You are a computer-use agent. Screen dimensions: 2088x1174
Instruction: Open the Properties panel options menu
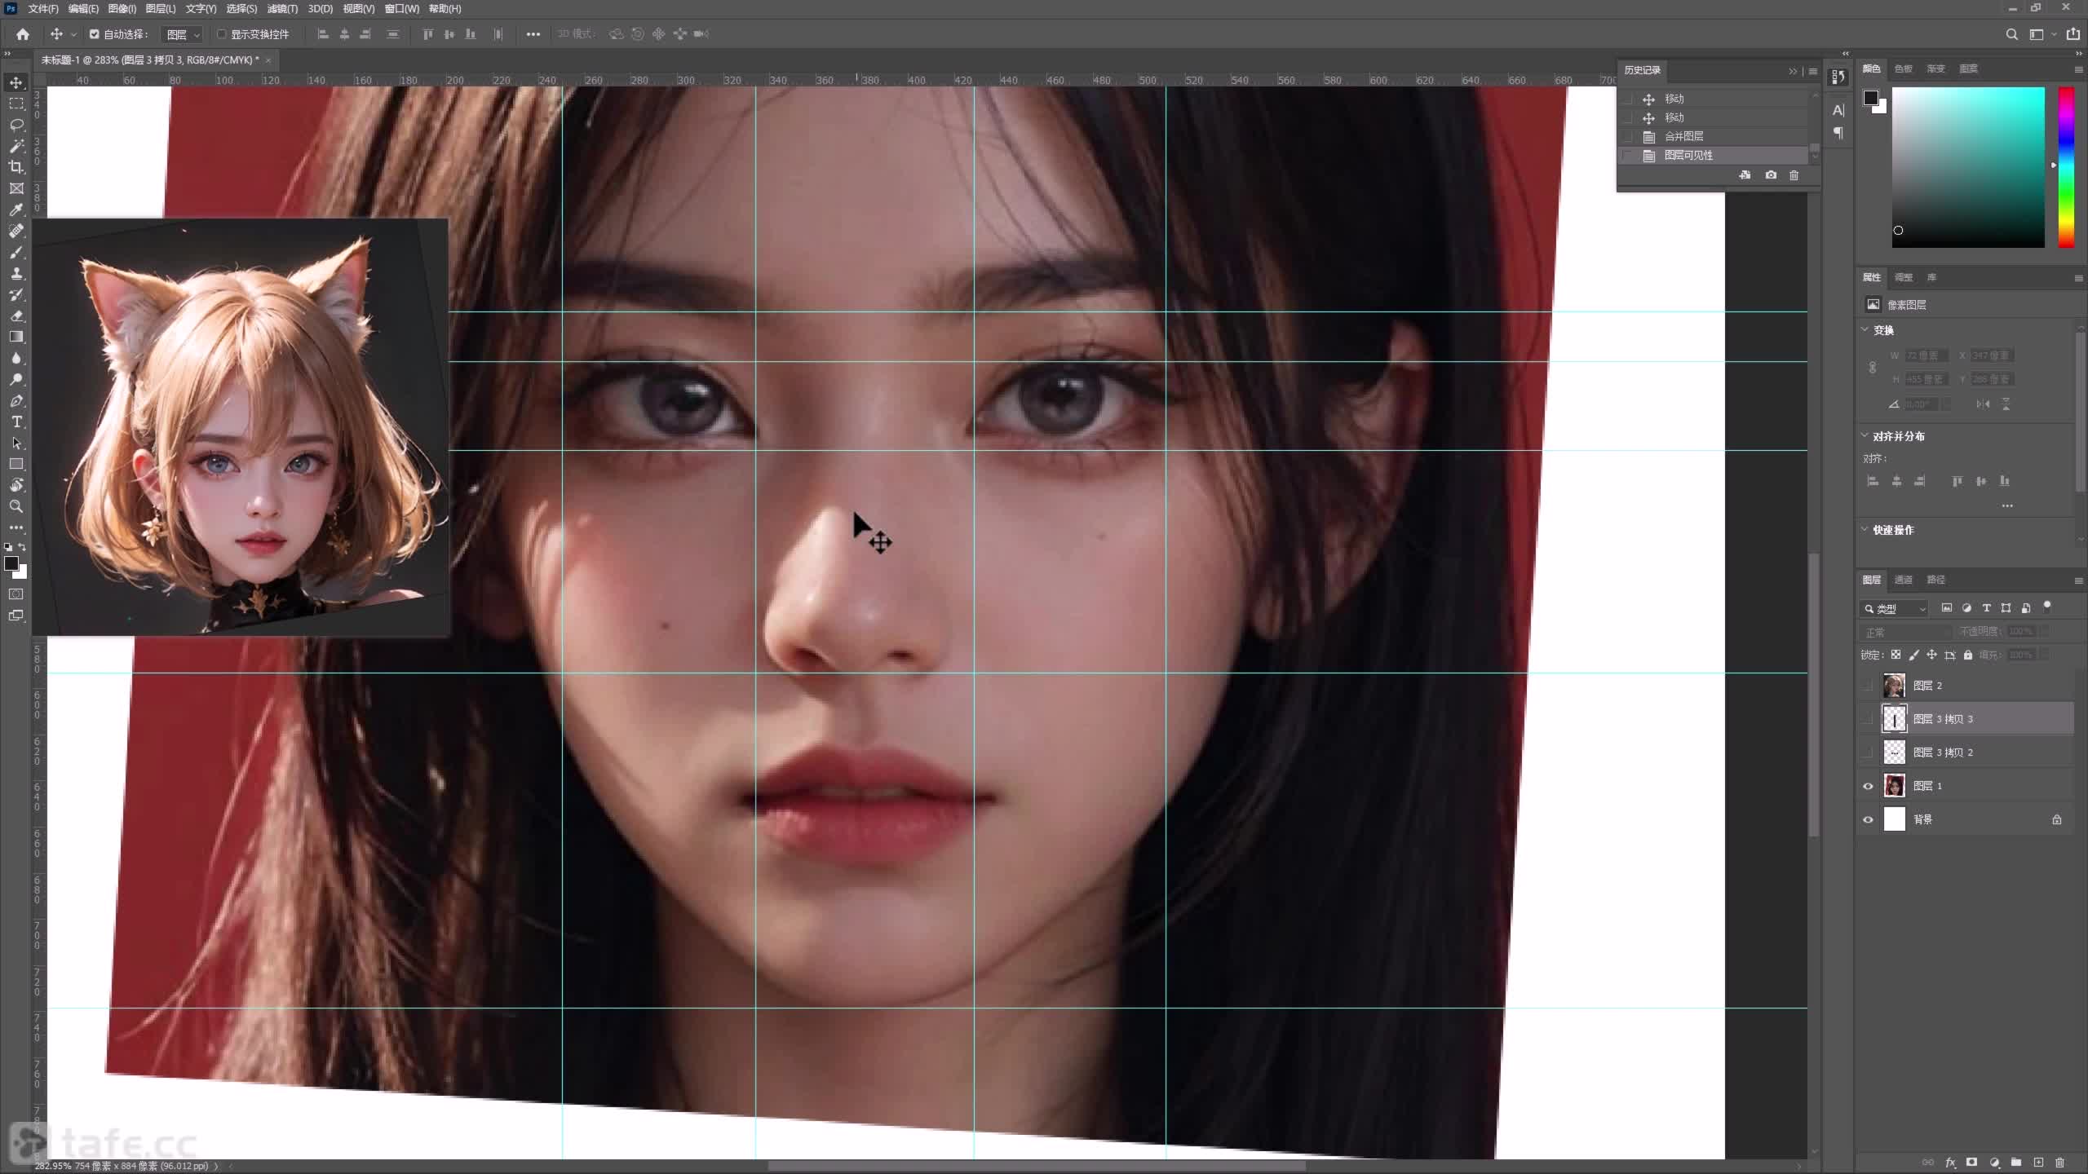(2078, 278)
